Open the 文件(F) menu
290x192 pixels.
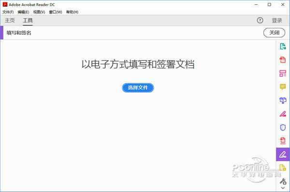[8, 12]
